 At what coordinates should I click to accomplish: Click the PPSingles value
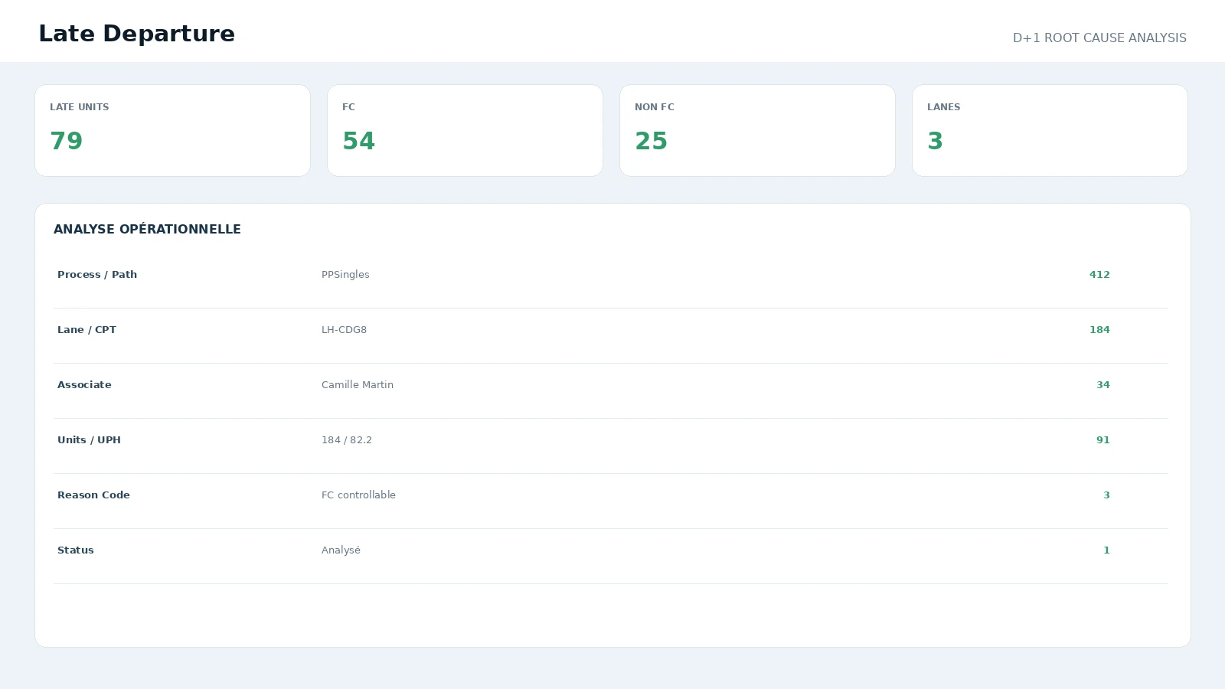[x=345, y=275]
